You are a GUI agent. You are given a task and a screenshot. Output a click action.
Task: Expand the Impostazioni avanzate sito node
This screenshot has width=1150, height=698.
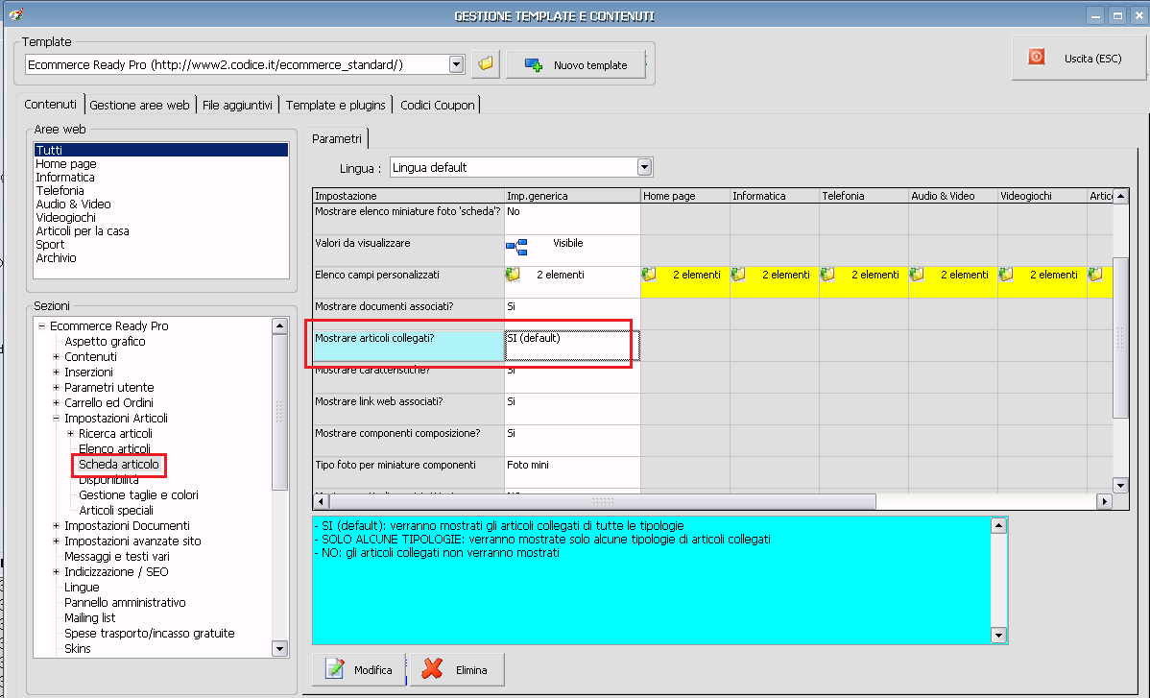[56, 542]
